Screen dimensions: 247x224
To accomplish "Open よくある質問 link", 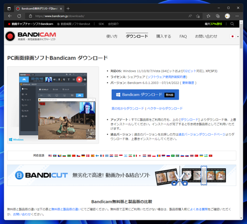I will pyautogui.click(x=199, y=209).
